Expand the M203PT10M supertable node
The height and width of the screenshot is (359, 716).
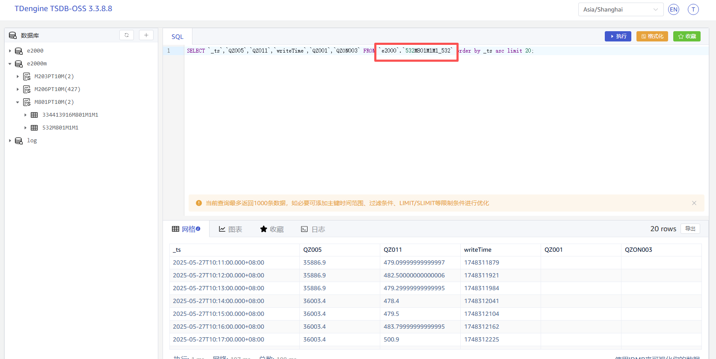point(18,77)
